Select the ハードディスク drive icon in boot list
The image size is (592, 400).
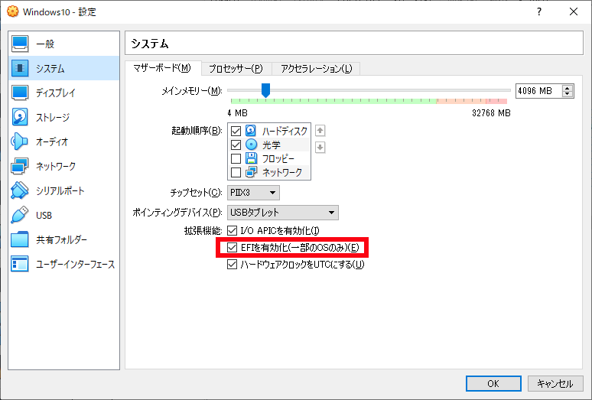pos(251,131)
